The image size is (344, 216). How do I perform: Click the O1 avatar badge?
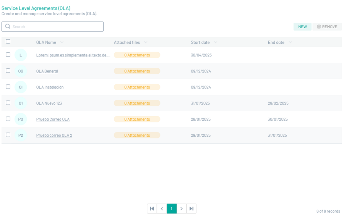point(21,103)
